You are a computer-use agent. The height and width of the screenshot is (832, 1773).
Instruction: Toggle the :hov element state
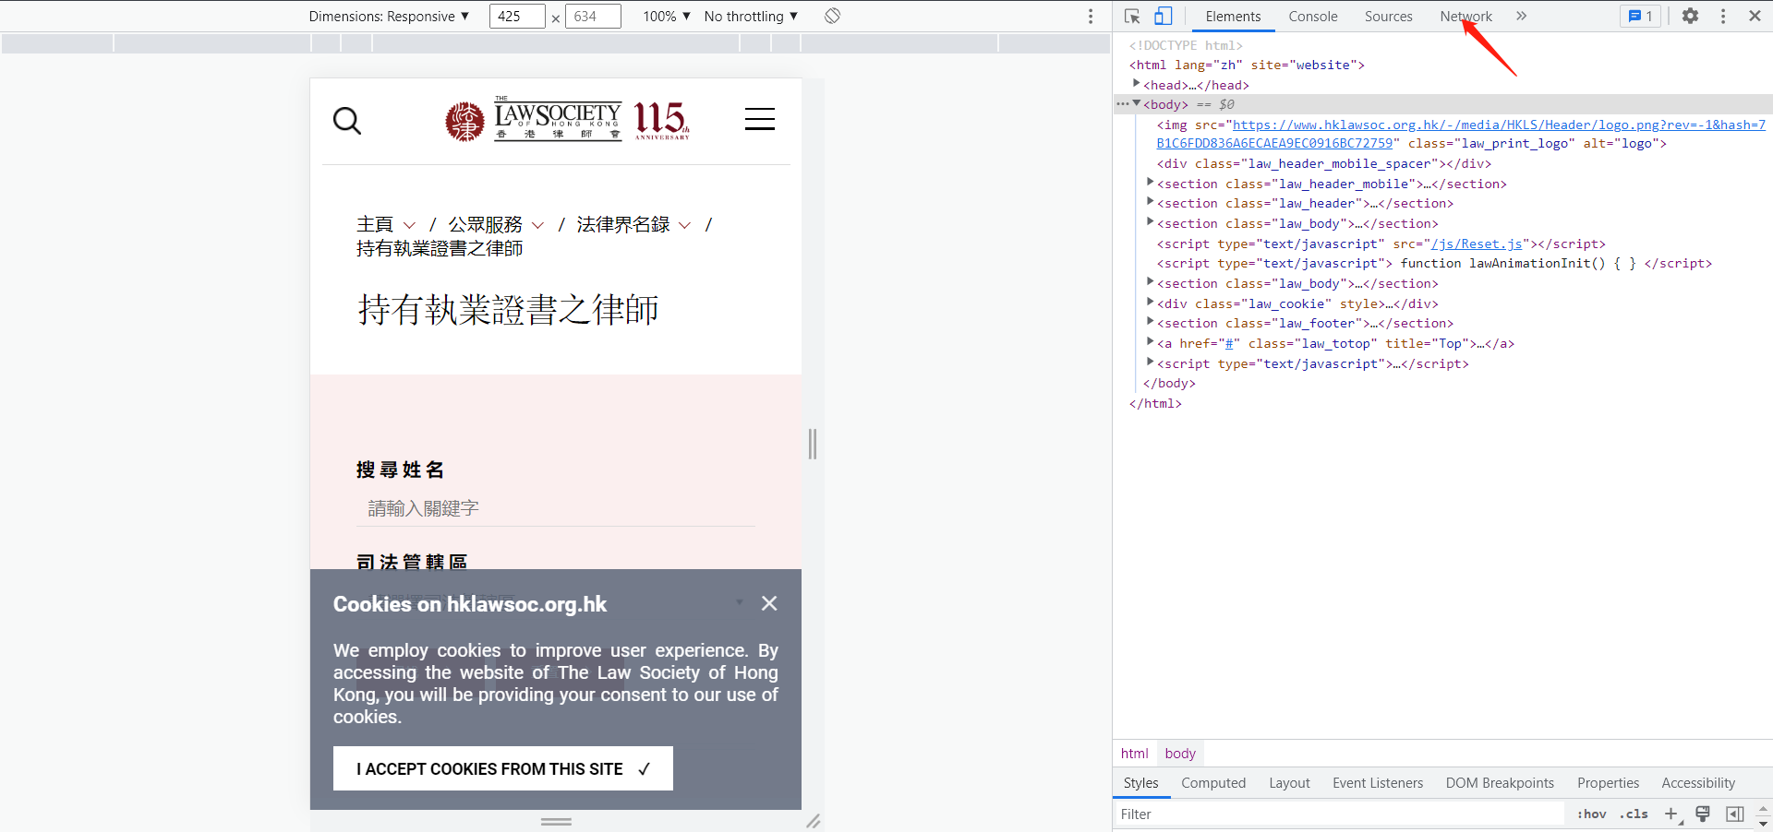click(1591, 814)
